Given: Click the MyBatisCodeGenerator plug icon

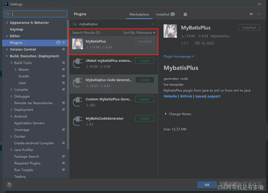Looking at the screenshot, I should click(78, 121).
